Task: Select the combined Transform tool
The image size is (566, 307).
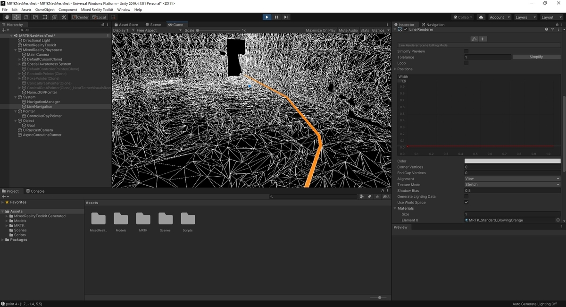Action: [x=54, y=17]
